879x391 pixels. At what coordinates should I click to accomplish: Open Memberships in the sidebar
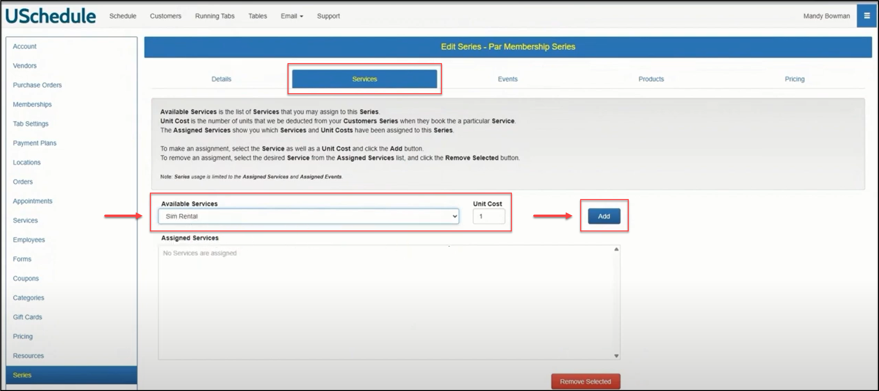(x=32, y=105)
